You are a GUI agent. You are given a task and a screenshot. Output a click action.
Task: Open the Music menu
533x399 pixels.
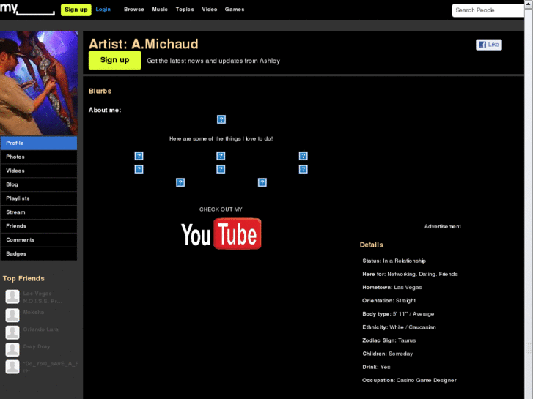pyautogui.click(x=160, y=10)
